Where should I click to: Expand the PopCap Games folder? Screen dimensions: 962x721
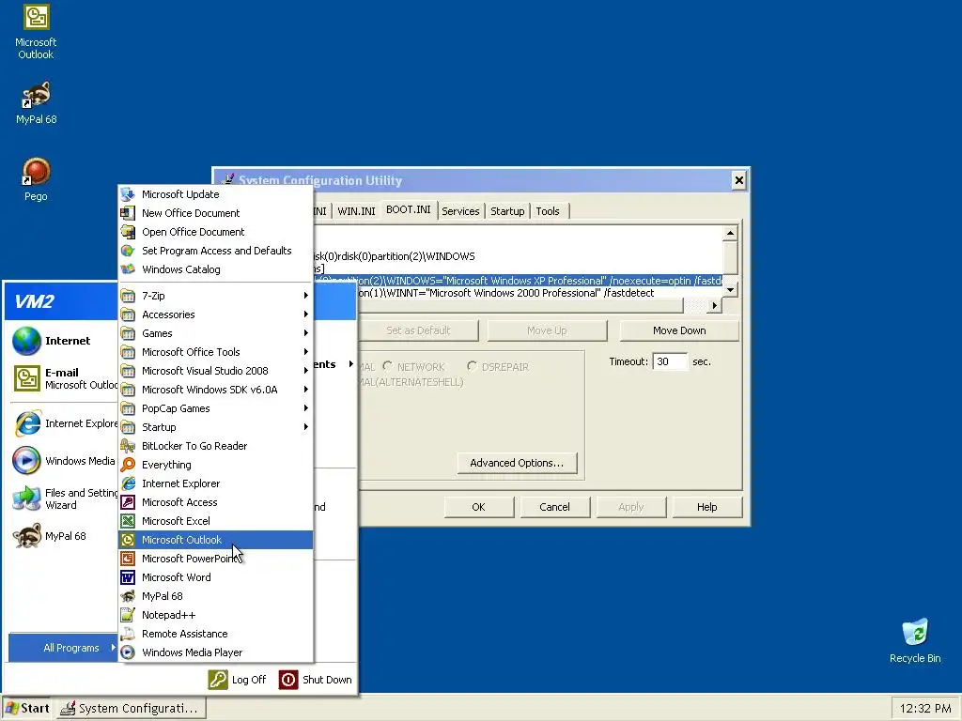[x=215, y=408]
